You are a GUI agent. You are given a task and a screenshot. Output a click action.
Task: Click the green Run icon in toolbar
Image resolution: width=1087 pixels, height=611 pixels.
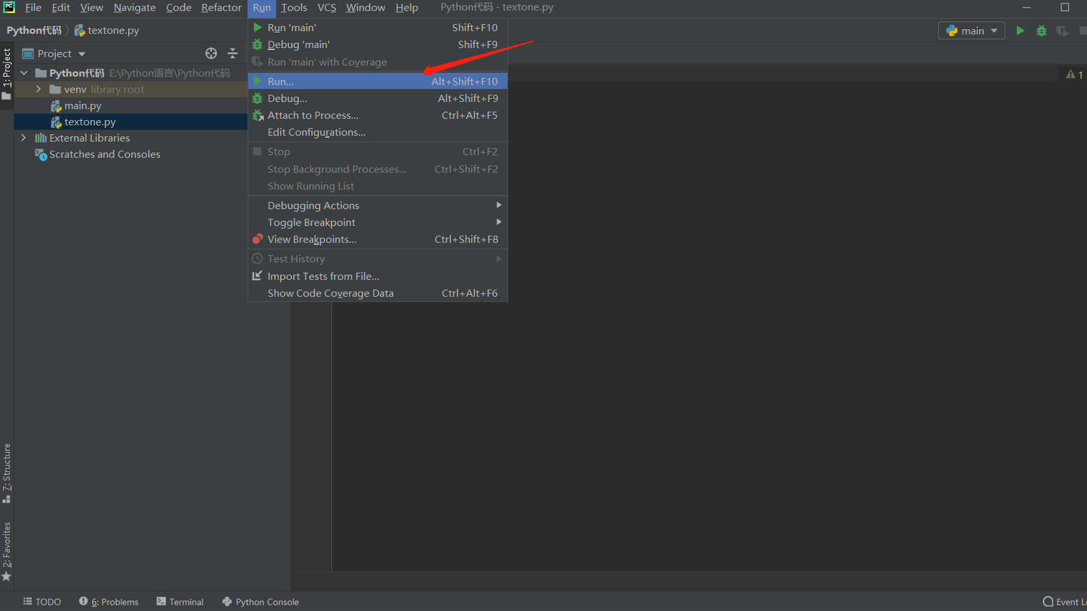pyautogui.click(x=1020, y=31)
